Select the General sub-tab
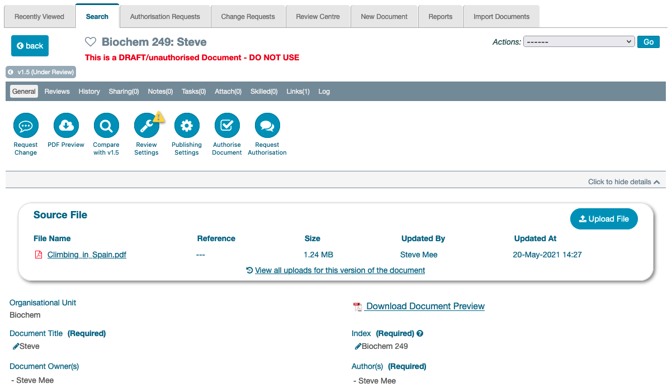 coord(24,92)
